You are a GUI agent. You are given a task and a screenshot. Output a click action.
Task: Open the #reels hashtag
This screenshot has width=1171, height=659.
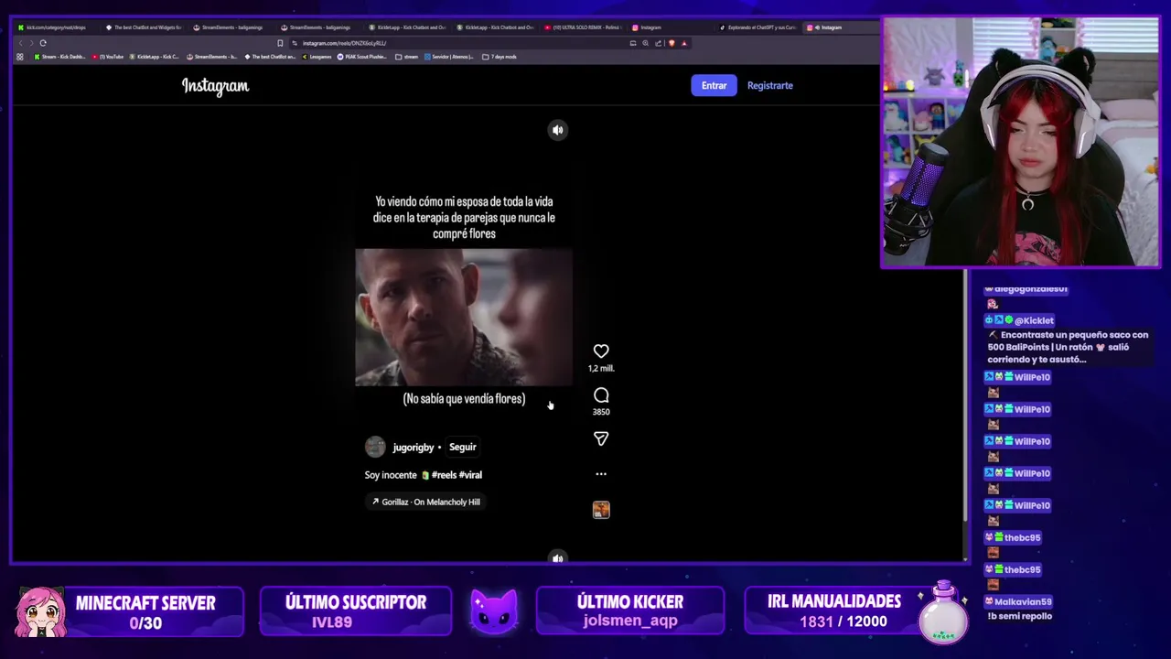pos(444,475)
